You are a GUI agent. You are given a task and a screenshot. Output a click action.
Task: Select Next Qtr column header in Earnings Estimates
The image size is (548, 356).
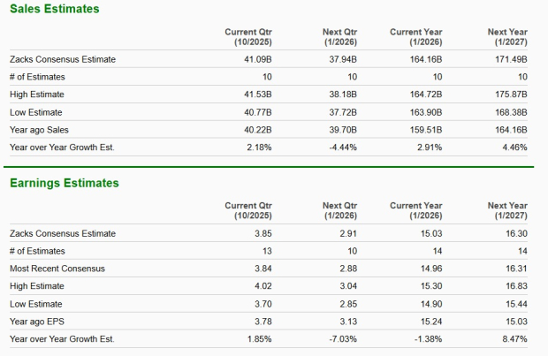[x=334, y=210]
